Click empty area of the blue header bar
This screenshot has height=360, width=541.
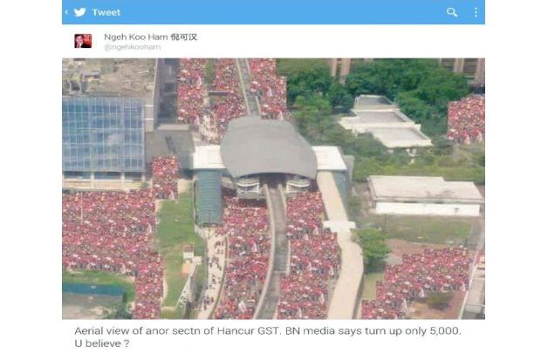283,12
